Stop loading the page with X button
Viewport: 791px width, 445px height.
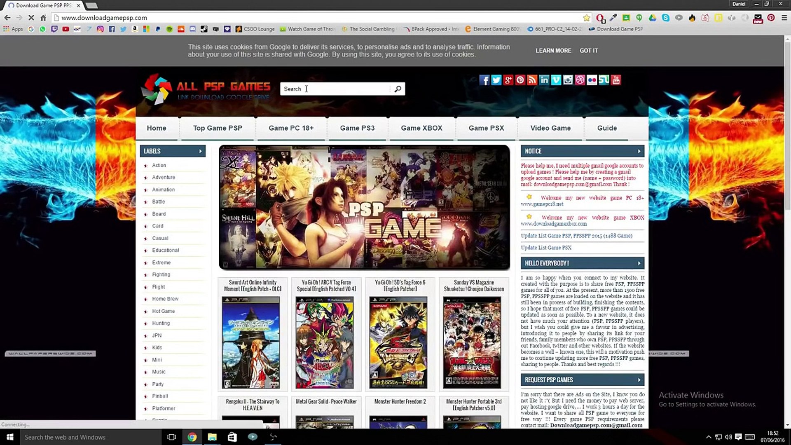pyautogui.click(x=31, y=18)
